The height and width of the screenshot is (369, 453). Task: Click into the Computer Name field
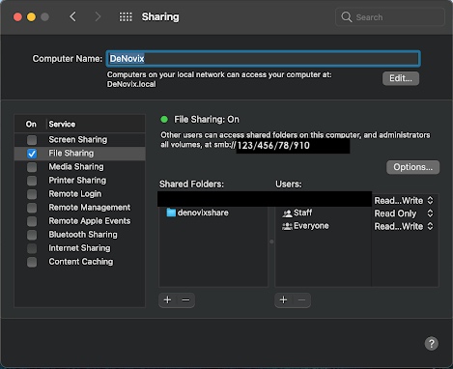click(x=263, y=59)
